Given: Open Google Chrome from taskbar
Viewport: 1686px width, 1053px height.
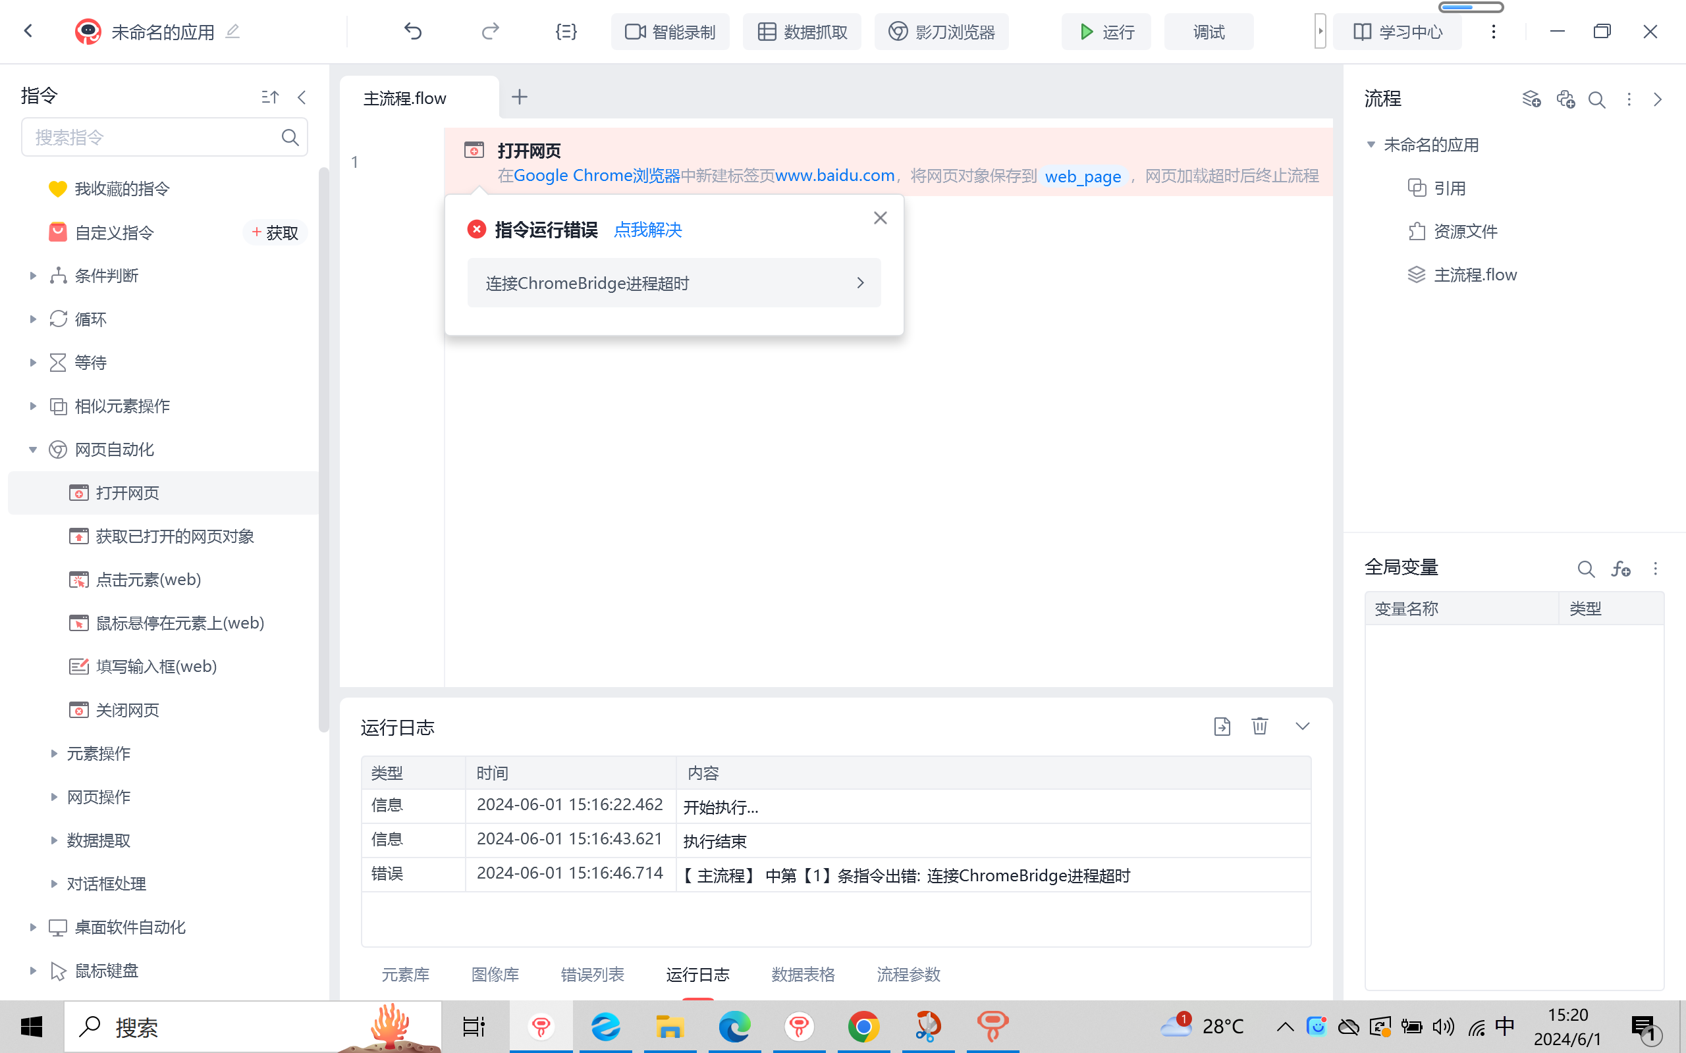Looking at the screenshot, I should (x=863, y=1027).
